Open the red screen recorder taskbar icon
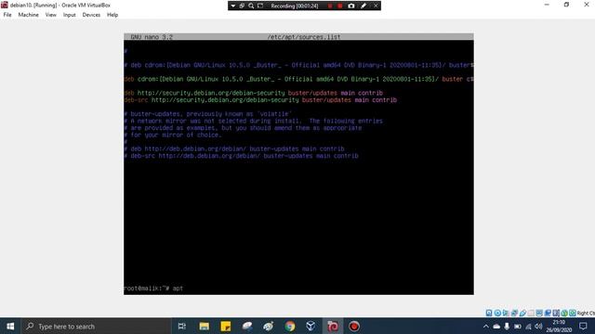Image resolution: width=595 pixels, height=334 pixels. point(354,326)
